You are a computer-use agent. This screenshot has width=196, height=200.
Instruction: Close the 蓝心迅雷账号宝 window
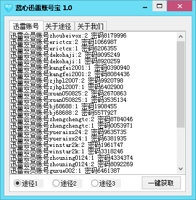(x=180, y=6)
